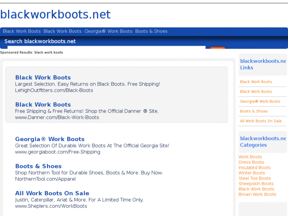This screenshot has width=288, height=216.
Task: Open the All Work Boots On Sale ad headline
Action: pos(52,193)
